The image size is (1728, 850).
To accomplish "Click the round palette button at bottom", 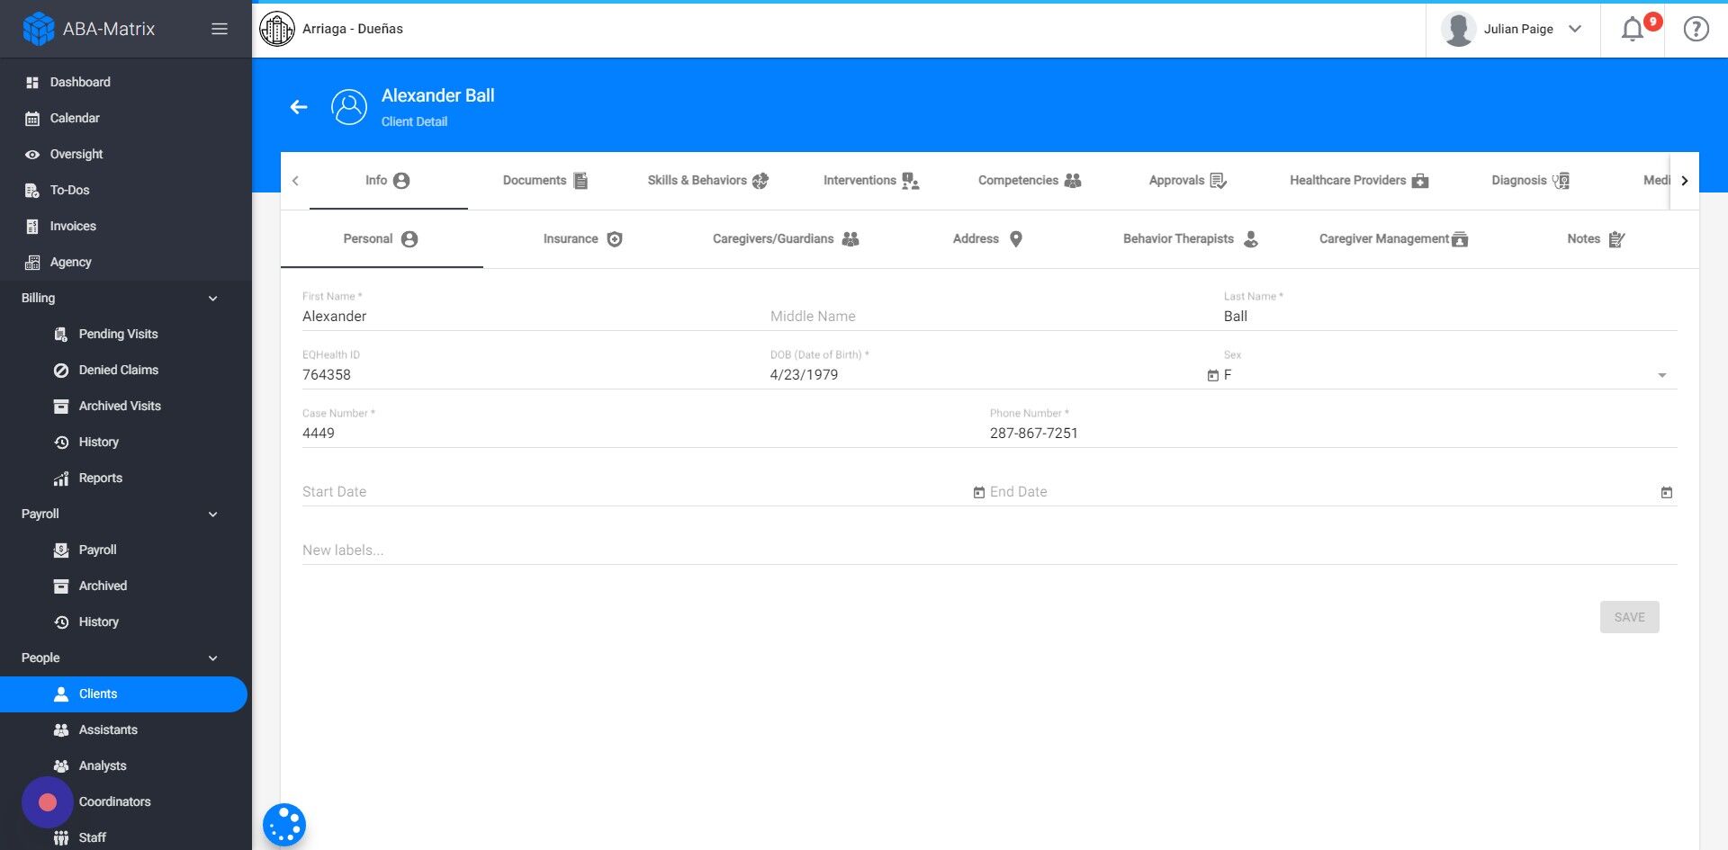I will tap(284, 824).
